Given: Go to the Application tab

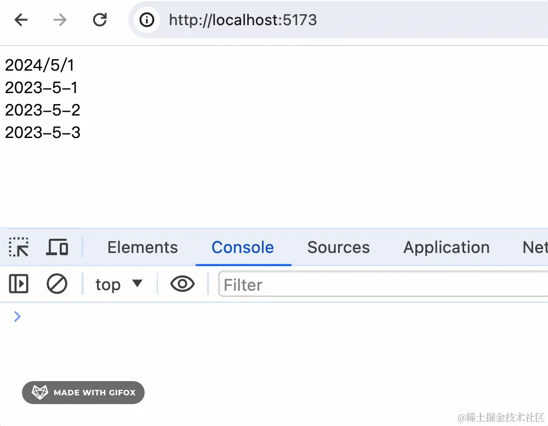Looking at the screenshot, I should click(x=447, y=247).
